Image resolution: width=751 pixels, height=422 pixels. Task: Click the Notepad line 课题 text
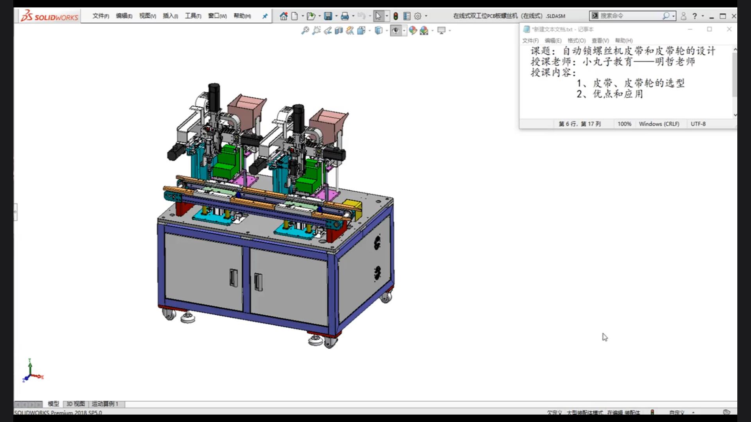[623, 51]
